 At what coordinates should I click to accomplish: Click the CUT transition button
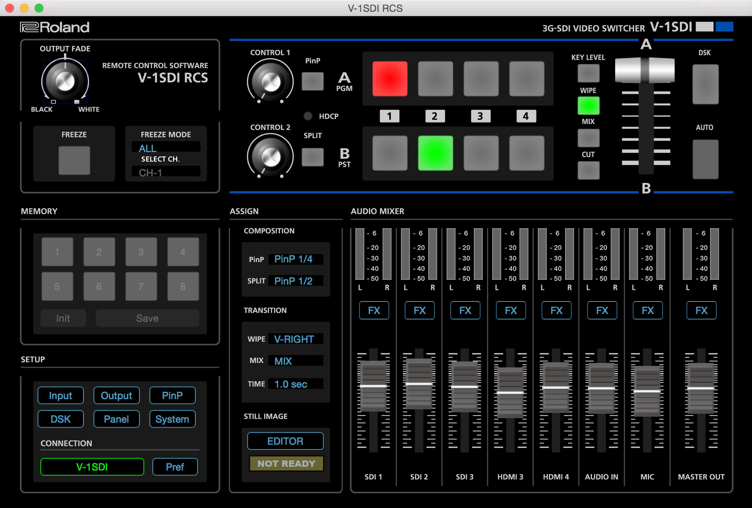[x=588, y=170]
